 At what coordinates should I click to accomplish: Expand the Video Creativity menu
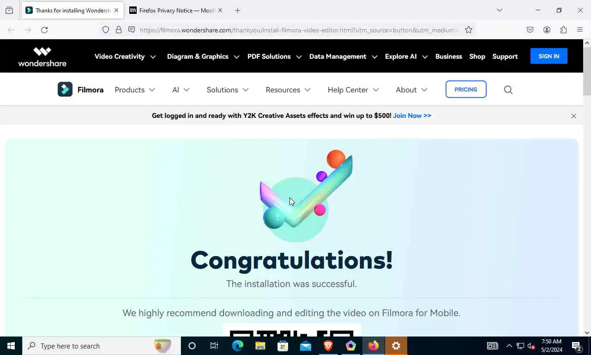125,56
